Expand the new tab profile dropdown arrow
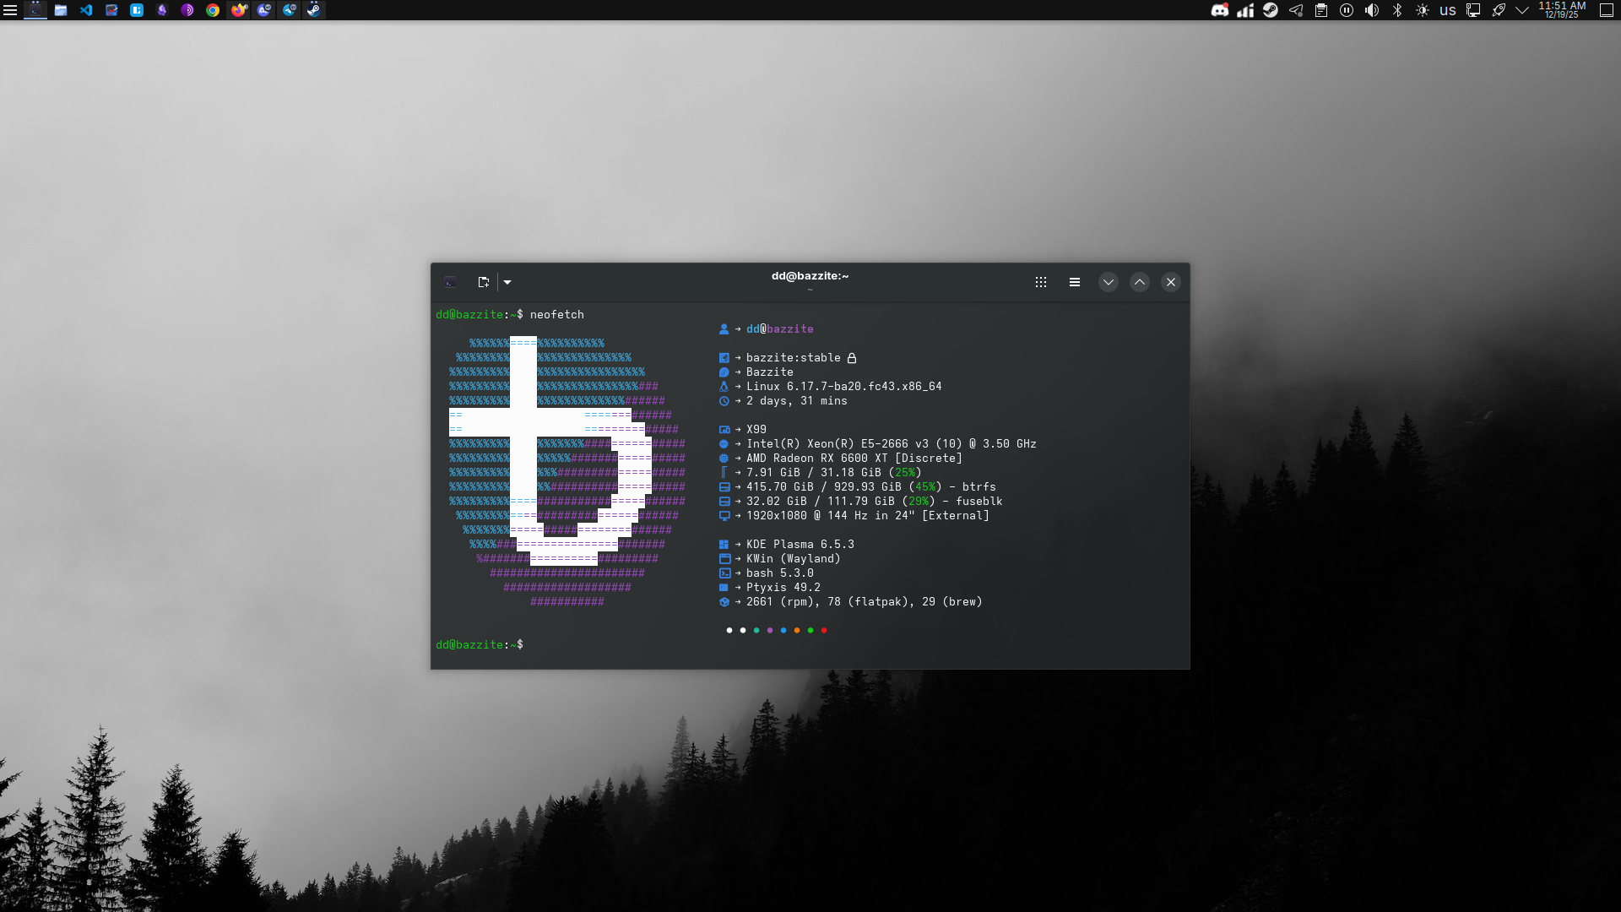 coord(507,282)
